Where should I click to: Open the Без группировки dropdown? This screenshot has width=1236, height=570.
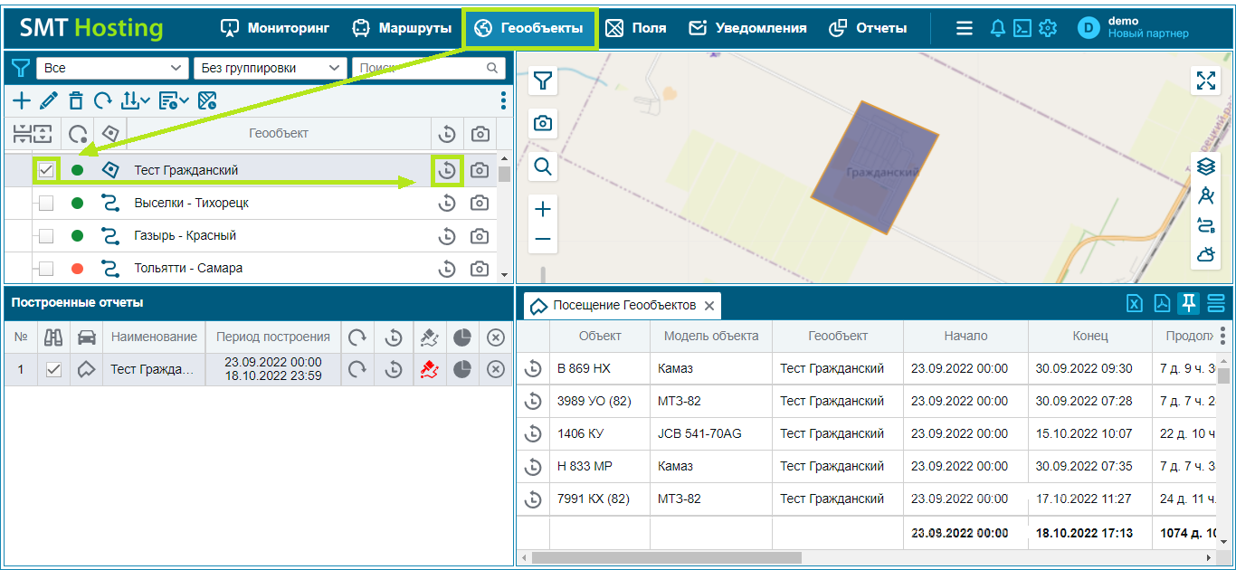click(x=270, y=68)
